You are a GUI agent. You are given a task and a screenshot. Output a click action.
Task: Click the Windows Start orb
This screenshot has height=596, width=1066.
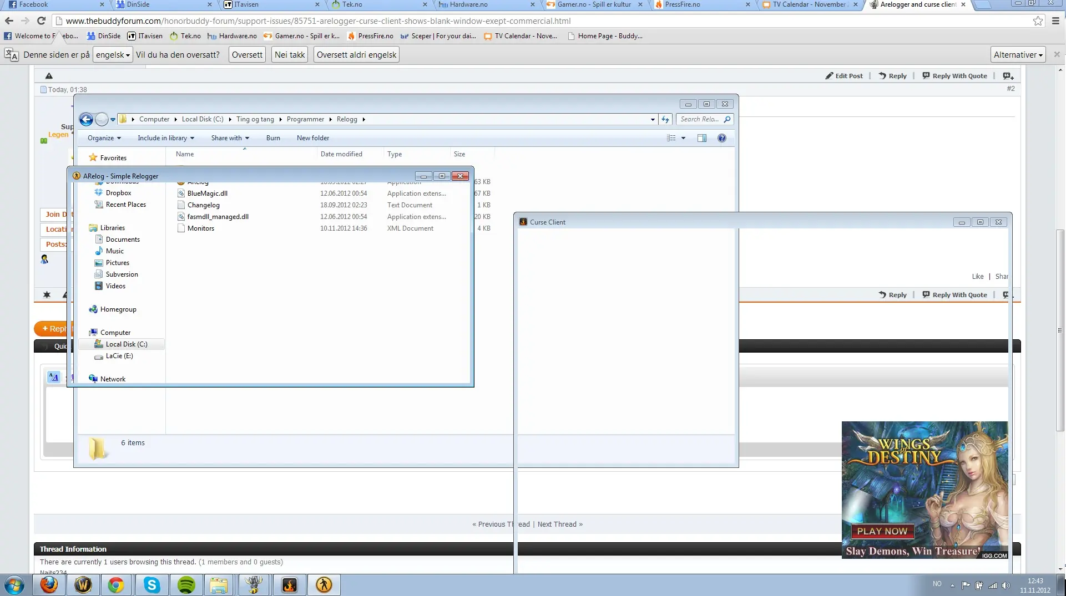[14, 585]
